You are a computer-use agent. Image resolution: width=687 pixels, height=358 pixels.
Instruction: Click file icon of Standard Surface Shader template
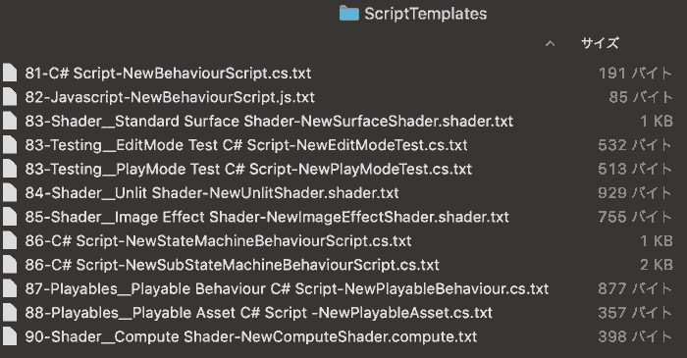coord(10,122)
